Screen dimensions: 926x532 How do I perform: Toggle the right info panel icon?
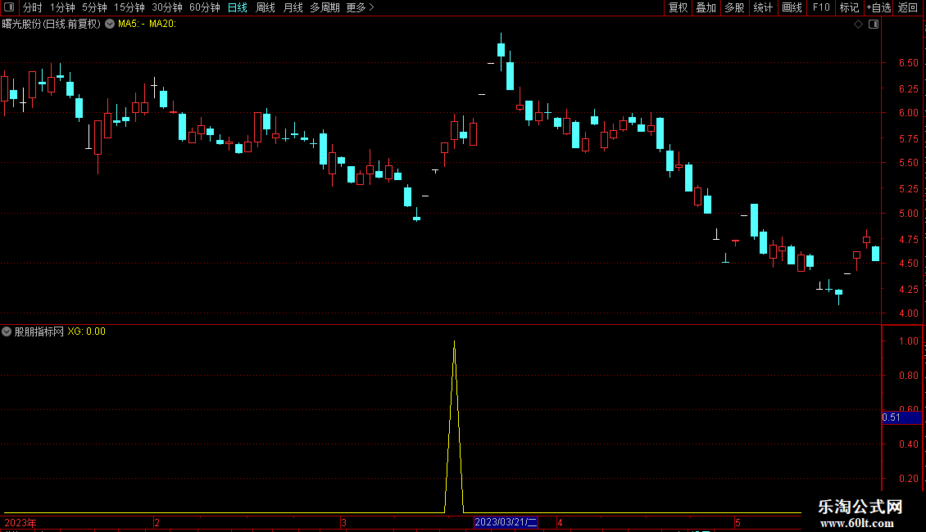[x=874, y=25]
